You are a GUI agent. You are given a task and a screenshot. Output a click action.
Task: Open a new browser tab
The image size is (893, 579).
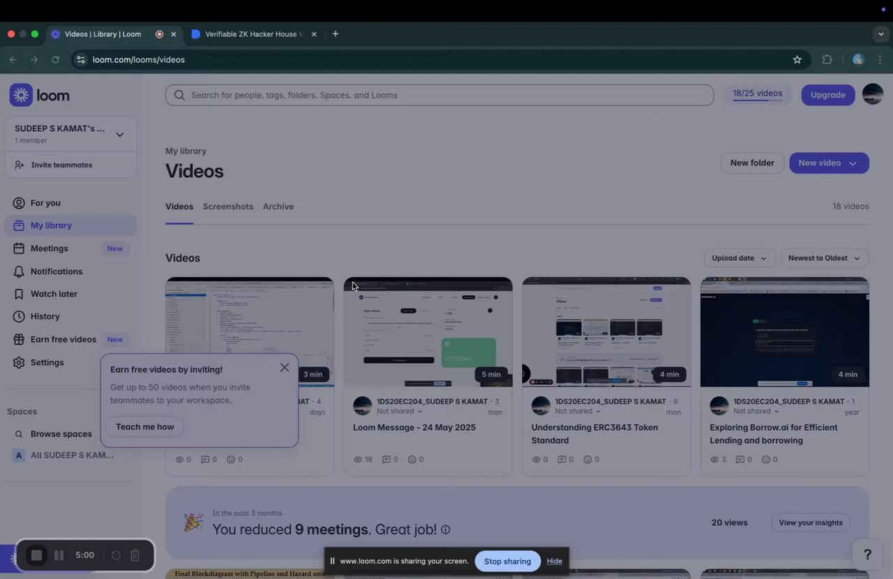(336, 33)
